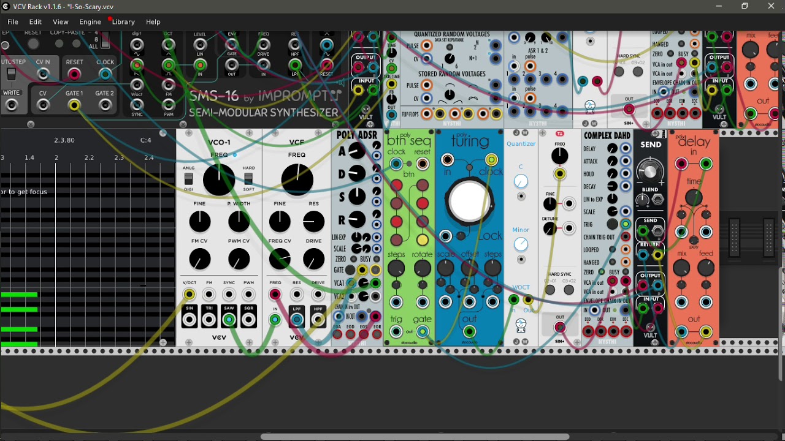Push the Complex DAHD TRIG button

[612, 224]
